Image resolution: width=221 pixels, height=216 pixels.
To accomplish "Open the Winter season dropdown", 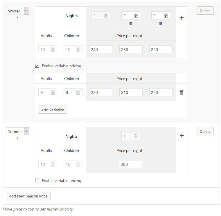I will coord(18,11).
